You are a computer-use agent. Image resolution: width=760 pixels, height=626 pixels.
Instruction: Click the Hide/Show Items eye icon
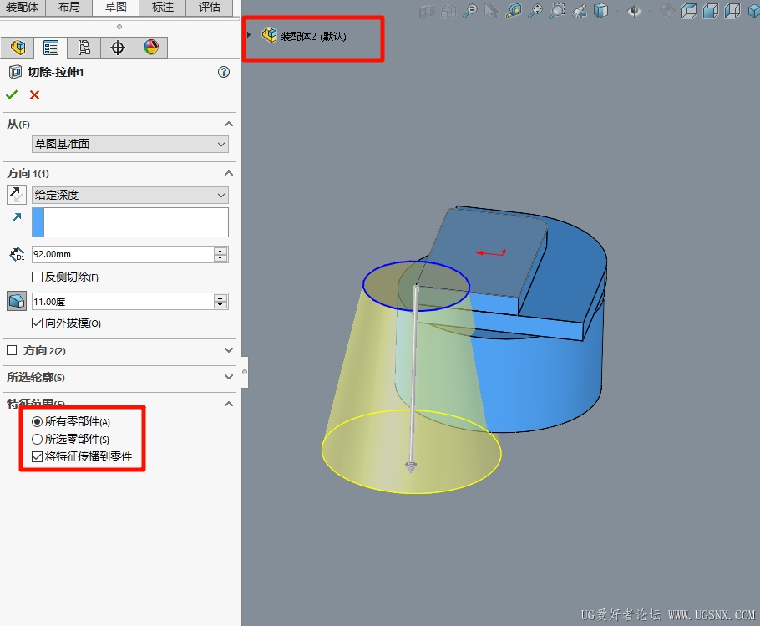[x=634, y=11]
